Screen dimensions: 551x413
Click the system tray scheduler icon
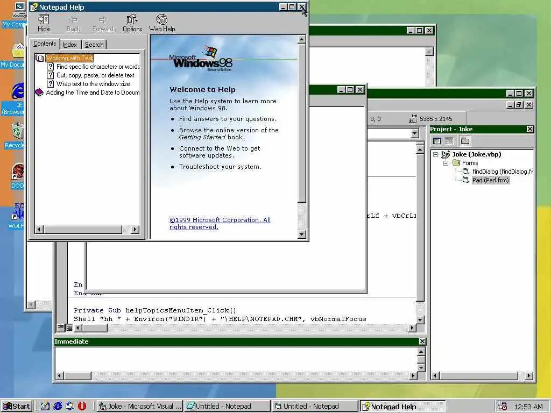502,407
